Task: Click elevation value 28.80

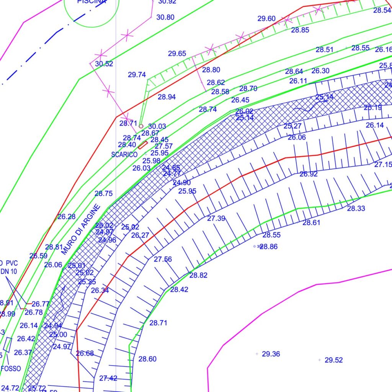Action: coord(211,70)
